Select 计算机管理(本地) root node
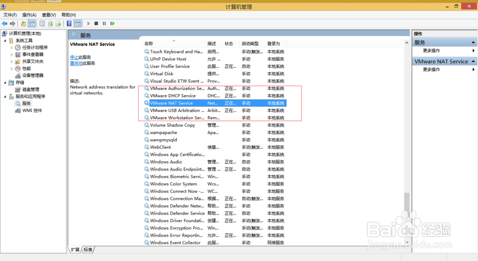The height and width of the screenshot is (261, 478). pyautogui.click(x=25, y=33)
